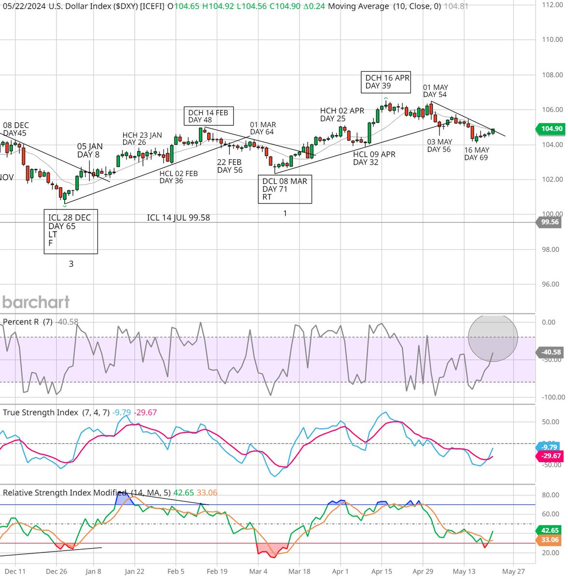Select the May 13 date axis label

click(464, 571)
